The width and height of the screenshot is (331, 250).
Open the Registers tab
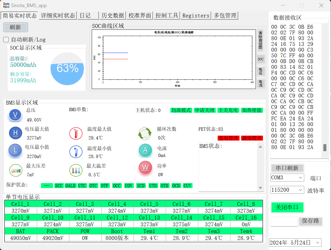tap(196, 16)
